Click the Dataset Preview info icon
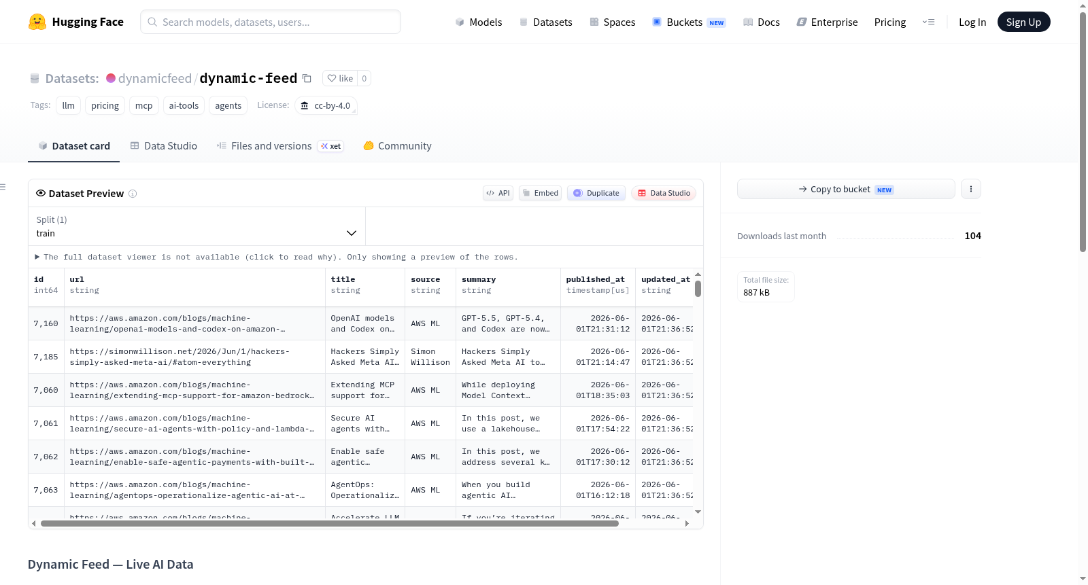Image resolution: width=1088 pixels, height=585 pixels. [x=133, y=194]
